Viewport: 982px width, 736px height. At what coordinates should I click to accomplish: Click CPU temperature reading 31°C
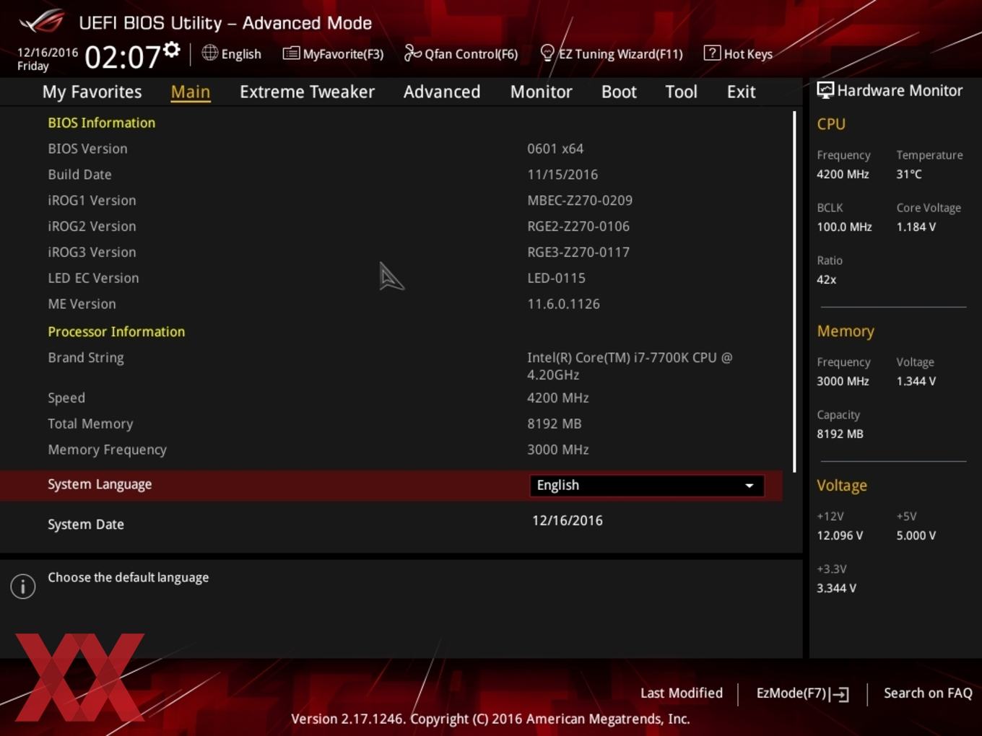coord(909,174)
